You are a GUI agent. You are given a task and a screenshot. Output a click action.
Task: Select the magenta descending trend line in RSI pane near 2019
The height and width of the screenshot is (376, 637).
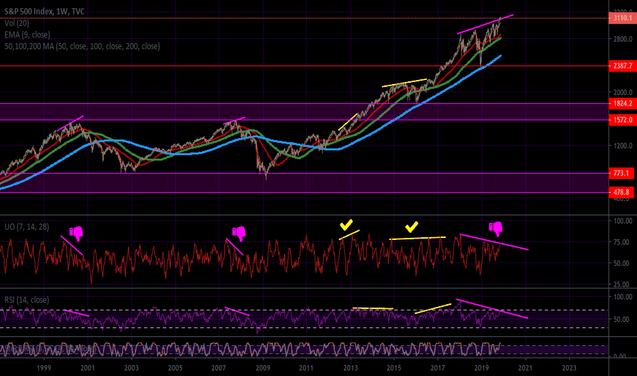pos(492,309)
